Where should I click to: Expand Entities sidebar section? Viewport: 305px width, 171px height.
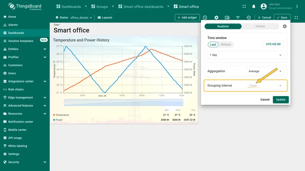coord(45,49)
